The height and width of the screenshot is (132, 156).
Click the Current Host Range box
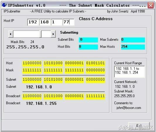click(130, 72)
